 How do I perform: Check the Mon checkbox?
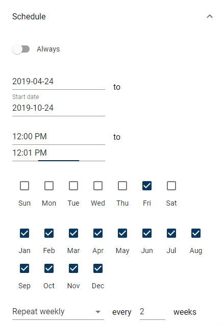point(49,186)
